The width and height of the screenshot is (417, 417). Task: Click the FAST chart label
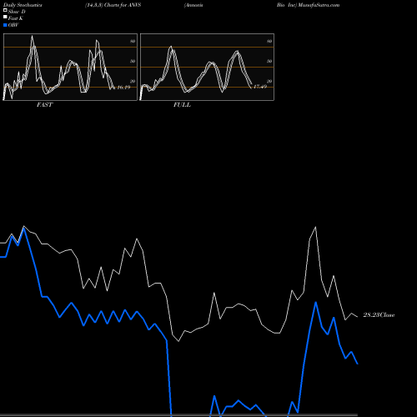pos(44,105)
